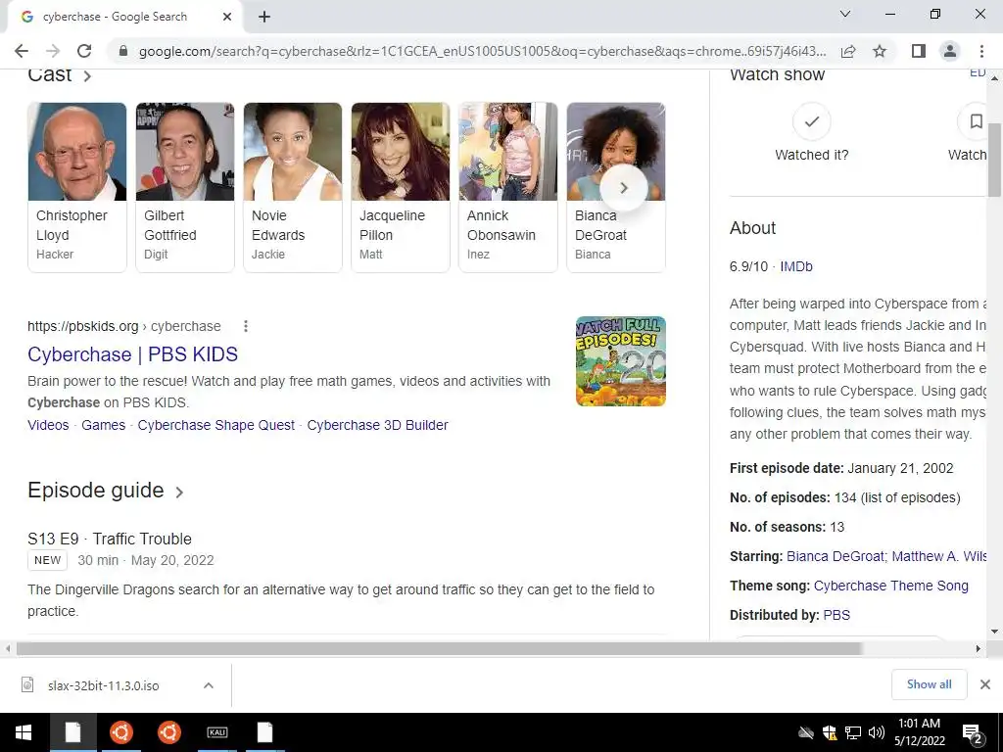Toggle the watchlist bookmark icon
1003x752 pixels.
point(977,121)
